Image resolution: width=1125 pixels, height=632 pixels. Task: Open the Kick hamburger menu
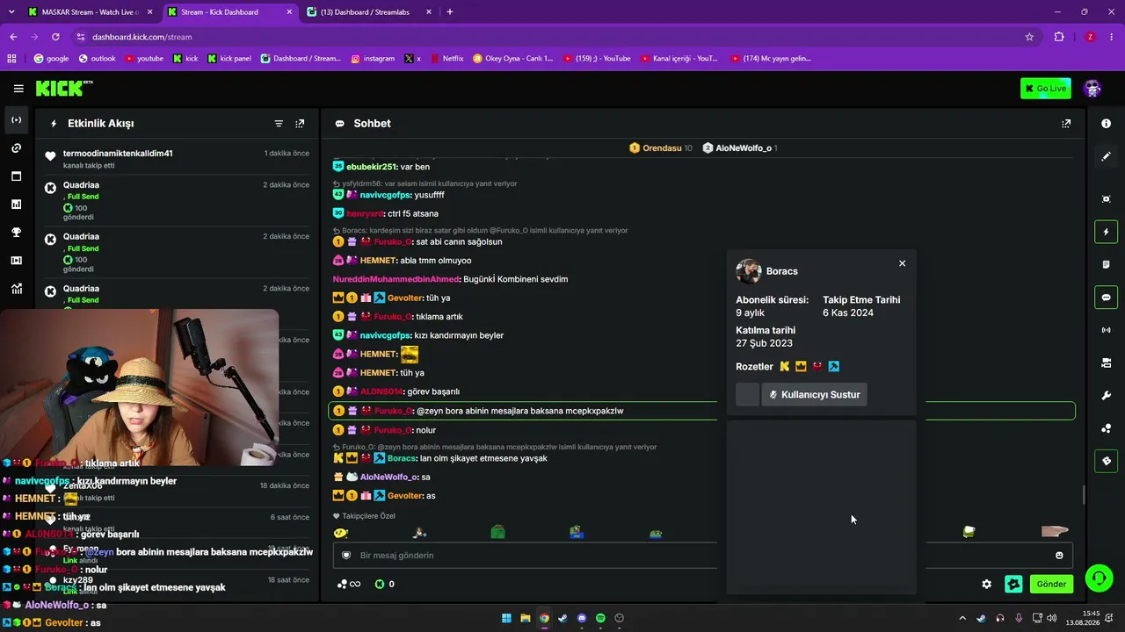[18, 88]
